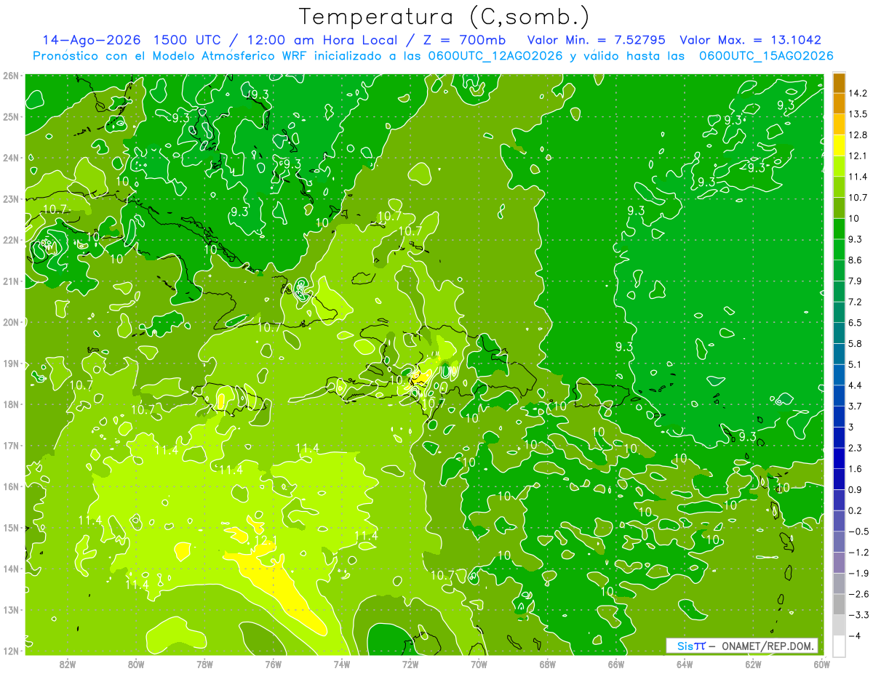Click the "15N" latitude label
This screenshot has height=674, width=873.
[x=11, y=527]
